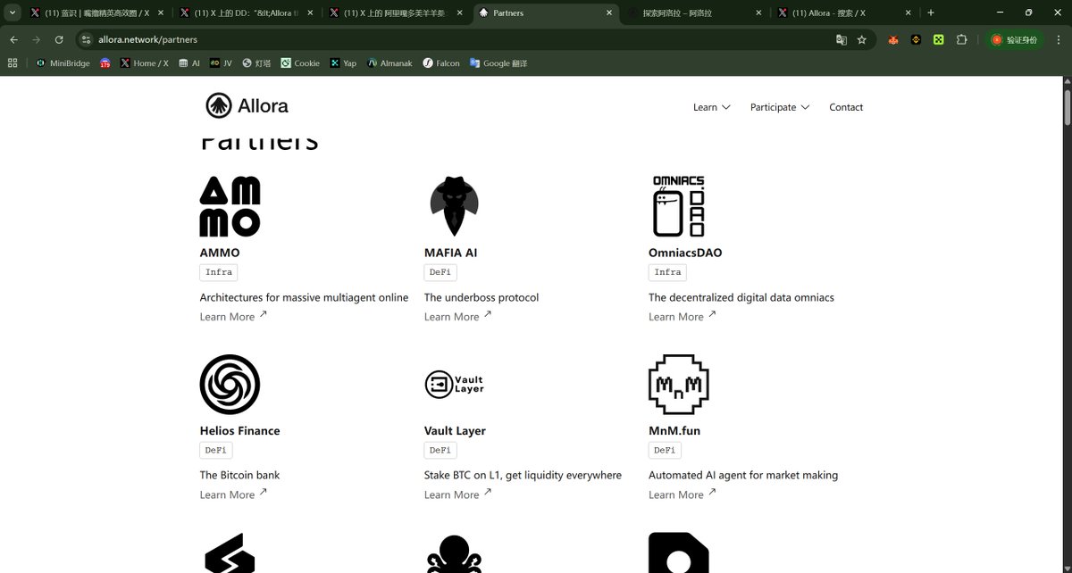1072x573 pixels.
Task: Click the DeFi tag under MnM.fun
Action: click(665, 450)
